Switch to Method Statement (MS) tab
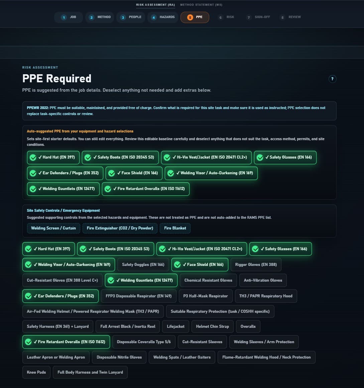 pos(201,5)
